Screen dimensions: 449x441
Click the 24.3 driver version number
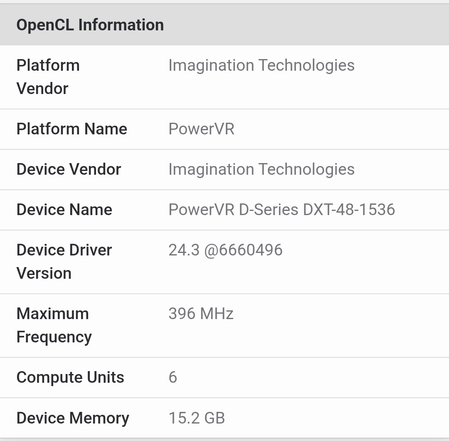(x=184, y=250)
